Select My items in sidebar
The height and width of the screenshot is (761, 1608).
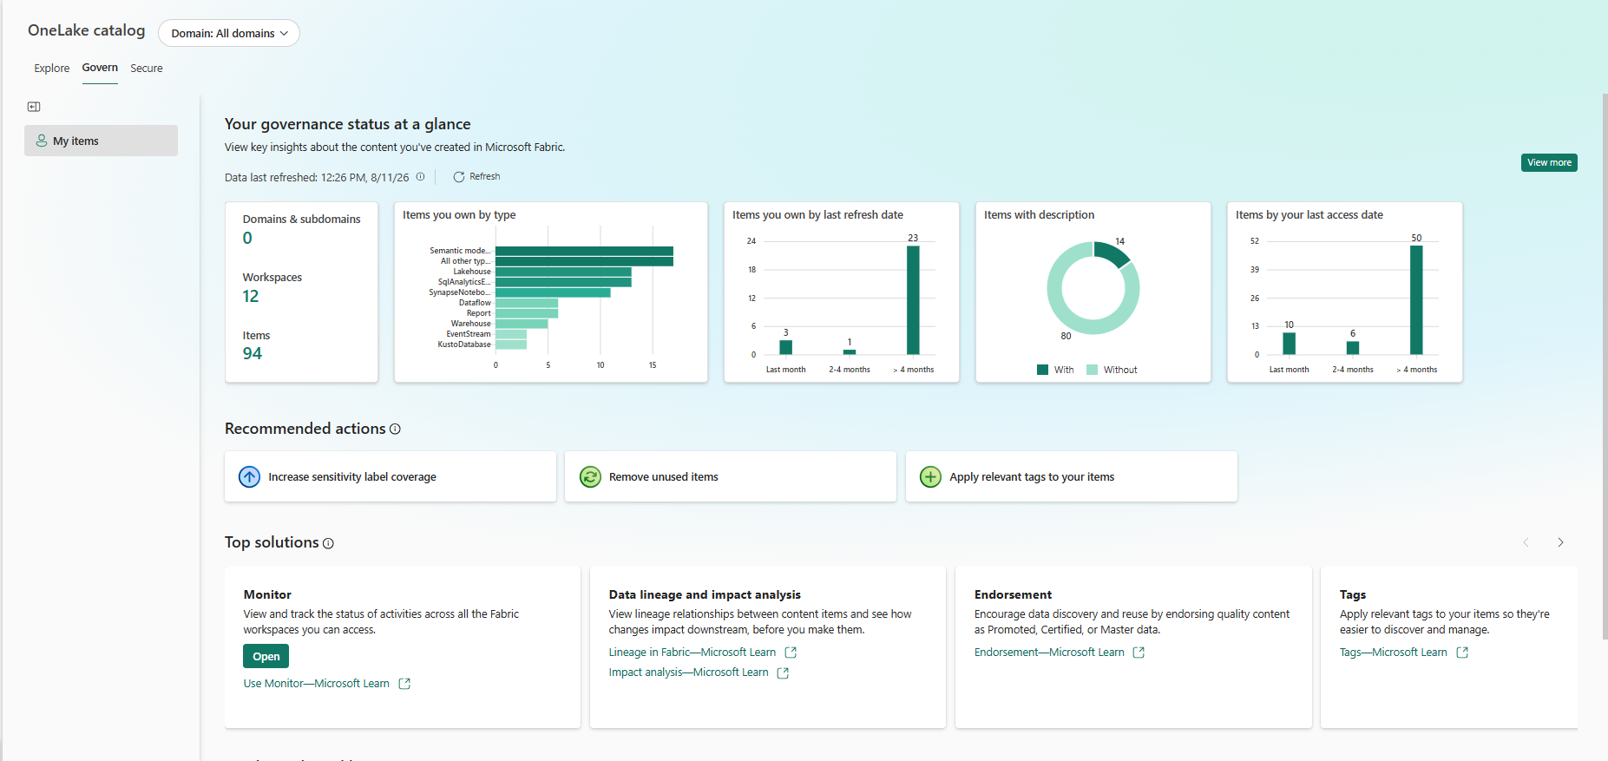(101, 141)
